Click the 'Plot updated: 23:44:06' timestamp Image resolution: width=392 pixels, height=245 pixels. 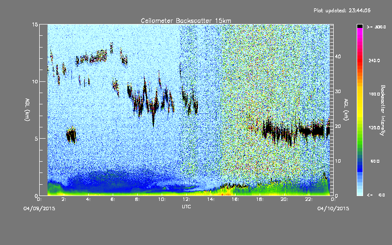click(342, 10)
